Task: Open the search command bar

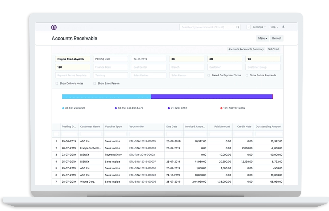Action: click(208, 27)
